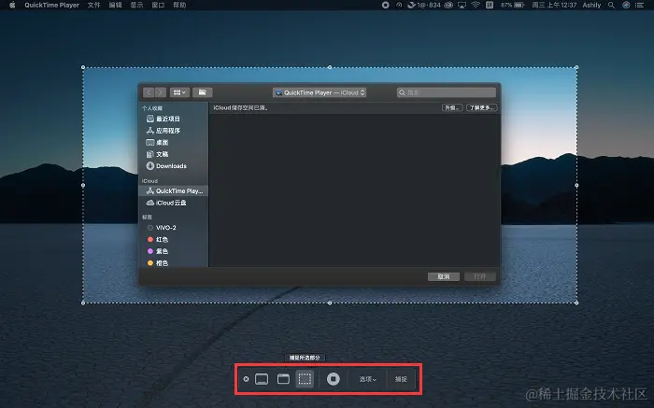The image size is (654, 408).
Task: Select 最近项目 in the sidebar
Action: 173,119
